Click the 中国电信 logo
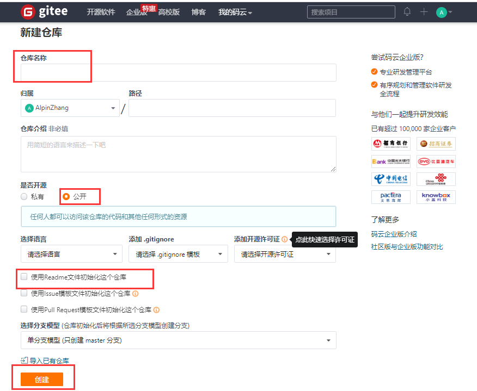Viewport: 477px width, 391px height. [391, 179]
